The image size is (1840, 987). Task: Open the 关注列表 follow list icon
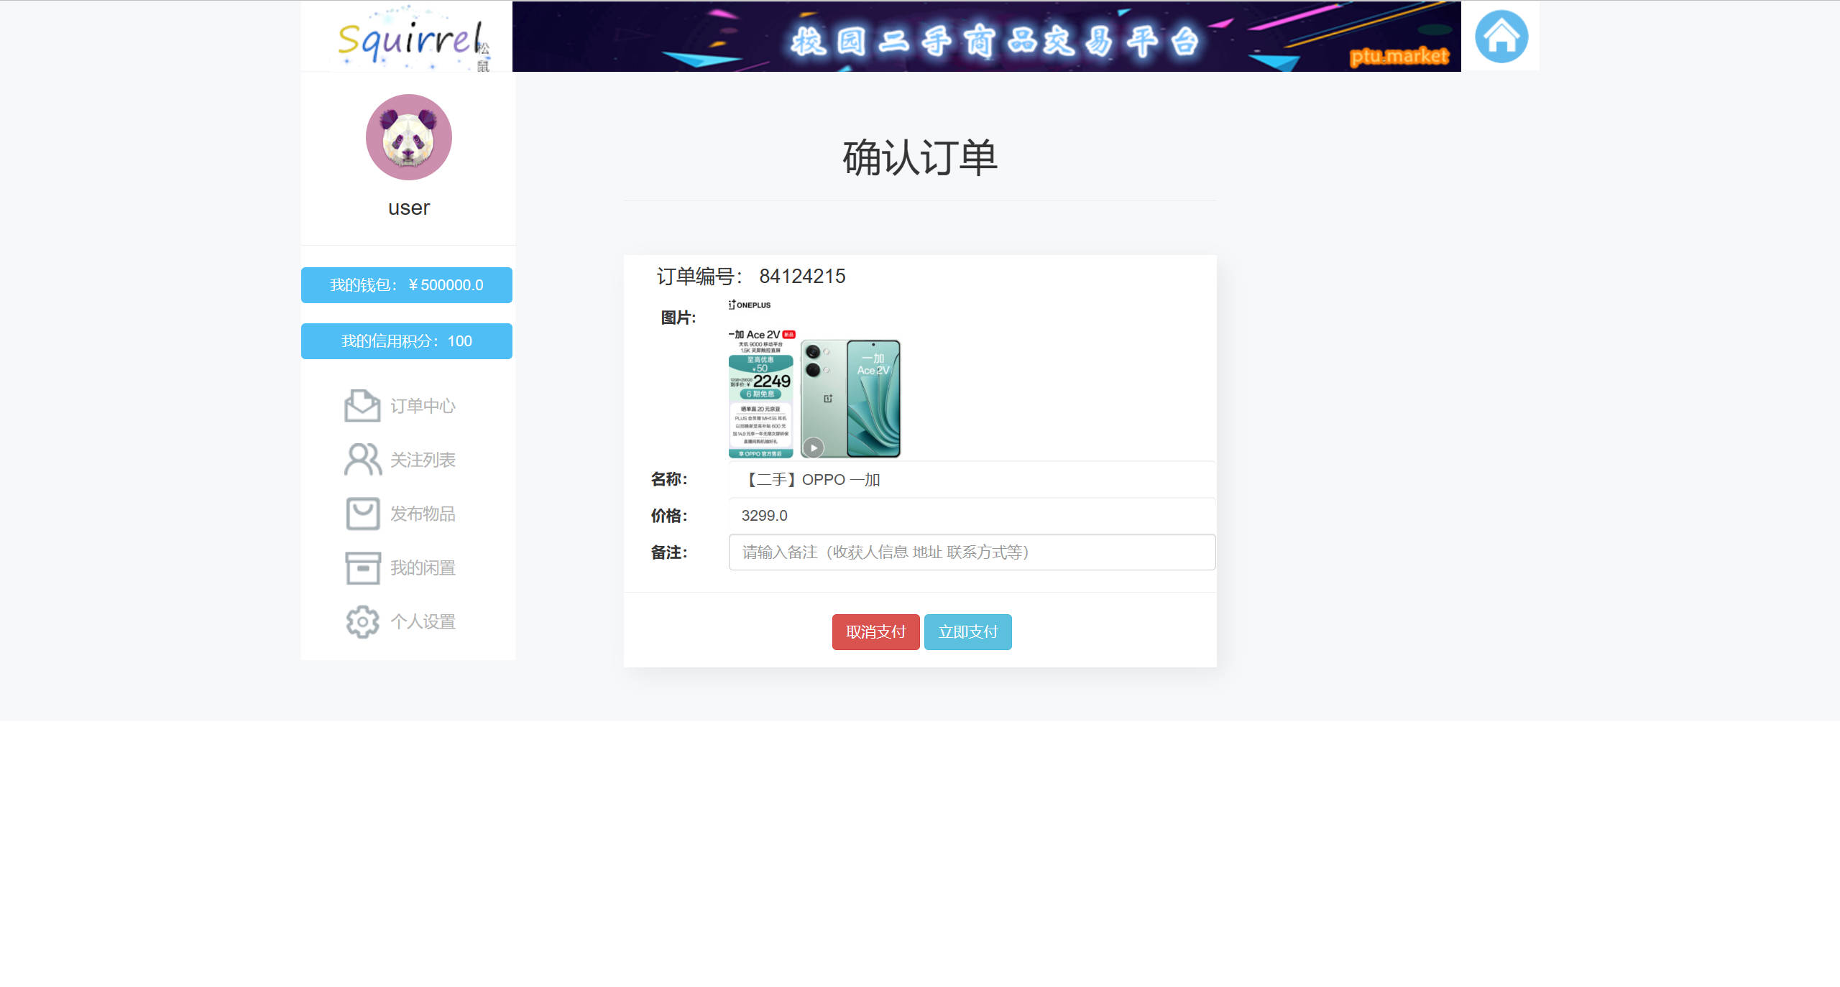click(x=363, y=460)
